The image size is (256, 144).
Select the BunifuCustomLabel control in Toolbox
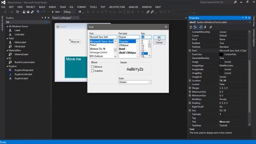point(24,62)
